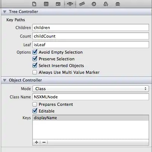The height and width of the screenshot is (152, 152).
Task: Enable Always Use Multi Value Marker
Action: 35,72
